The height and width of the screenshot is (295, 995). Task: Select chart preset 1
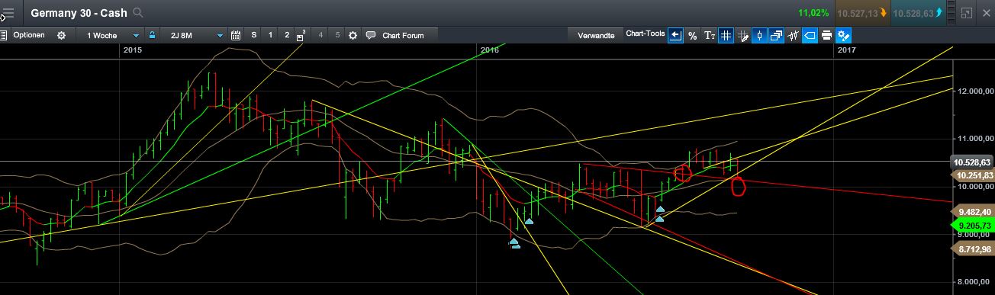[x=271, y=35]
